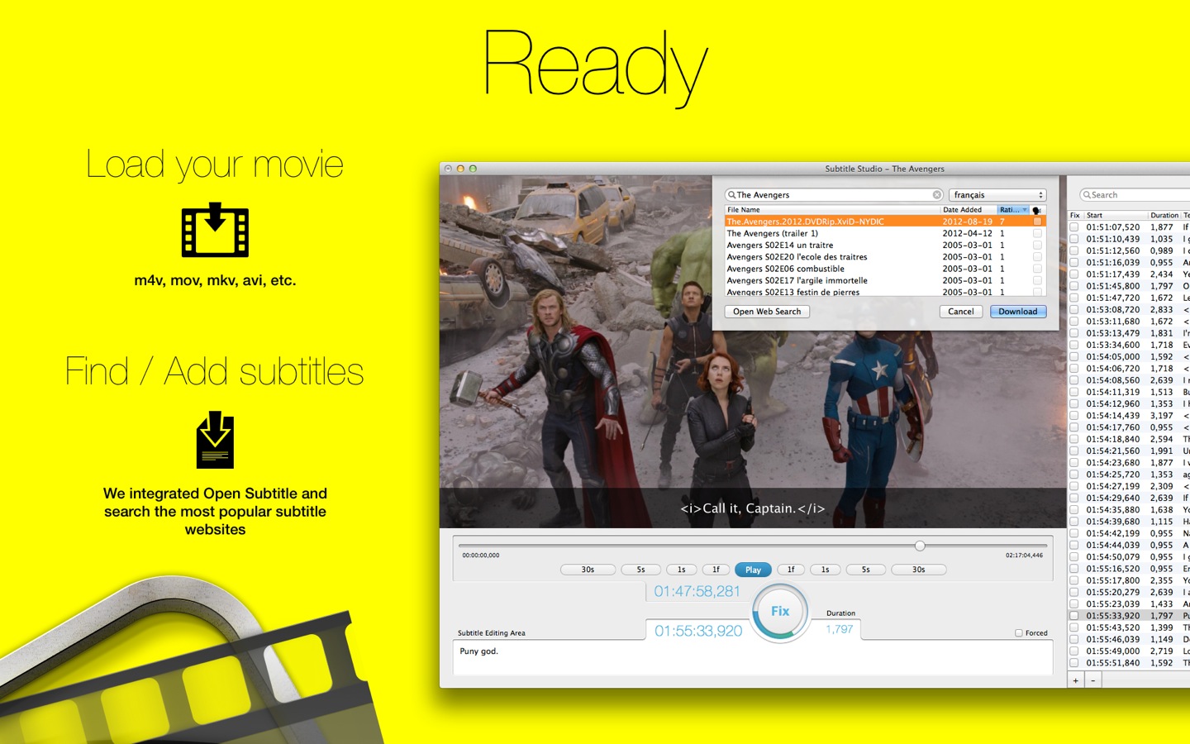The width and height of the screenshot is (1190, 744).
Task: Click the magnifier in the subtitle list Search field
Action: [1087, 195]
